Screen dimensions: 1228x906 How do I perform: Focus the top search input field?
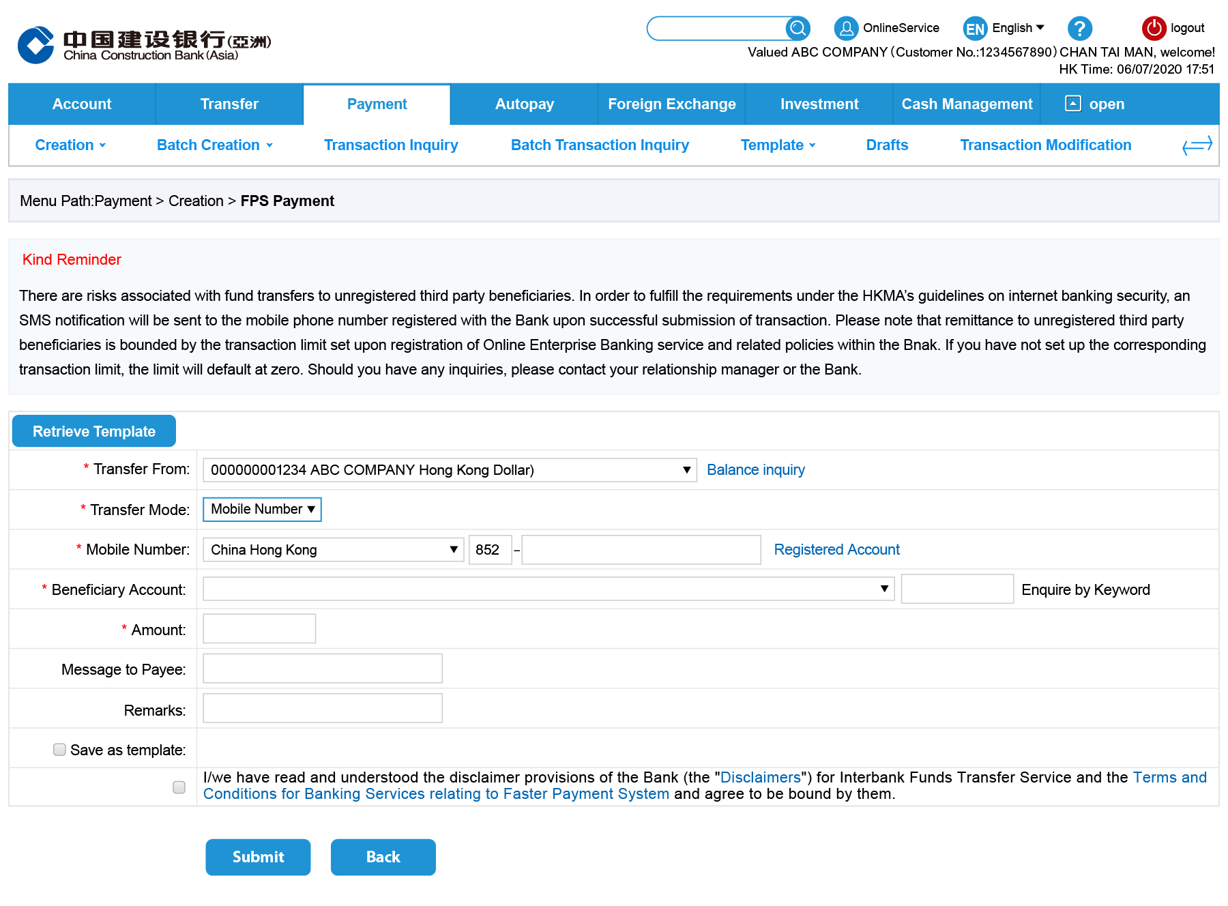(x=717, y=28)
